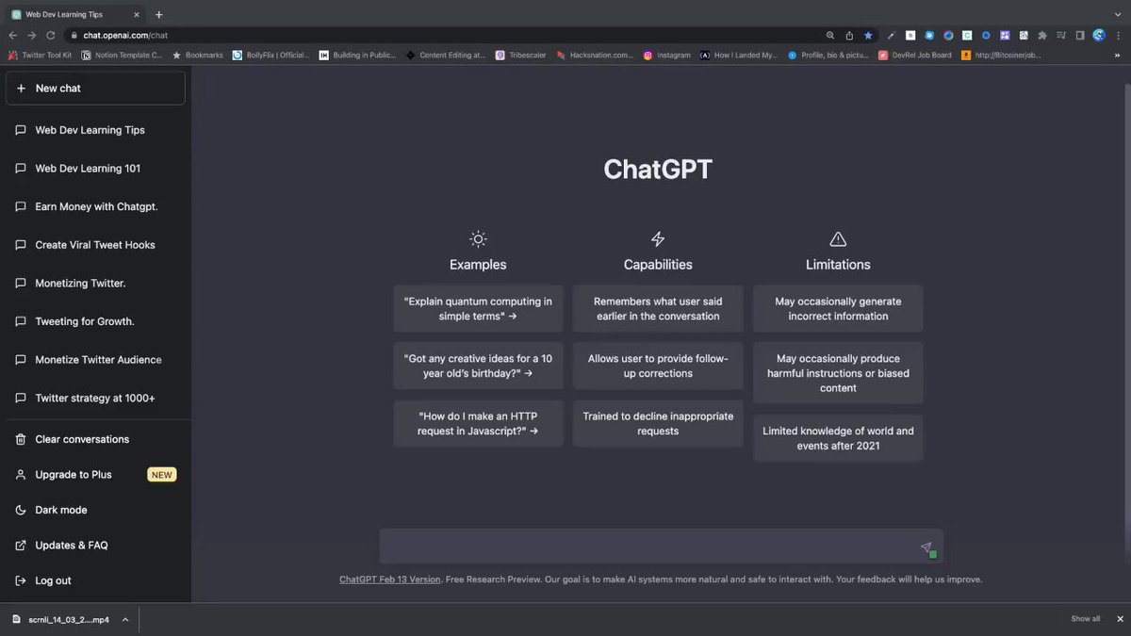Image resolution: width=1131 pixels, height=636 pixels.
Task: Click Show all in the downloads bar
Action: pyautogui.click(x=1085, y=619)
